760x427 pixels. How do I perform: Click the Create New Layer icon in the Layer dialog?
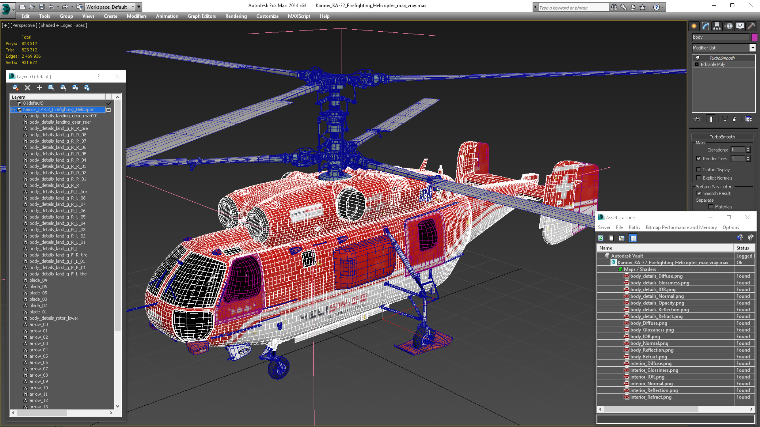click(15, 88)
